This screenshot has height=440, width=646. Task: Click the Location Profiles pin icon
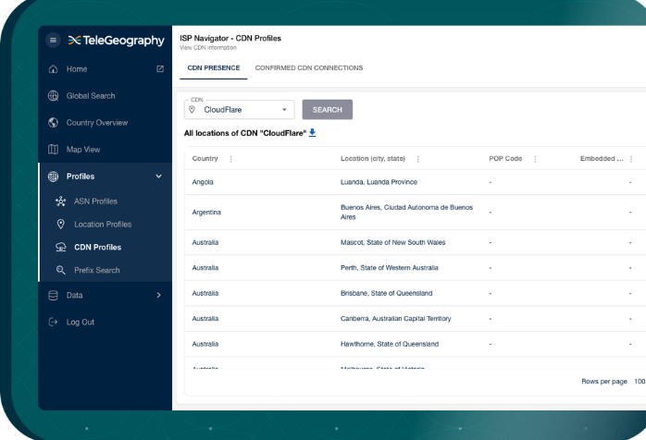pyautogui.click(x=60, y=224)
